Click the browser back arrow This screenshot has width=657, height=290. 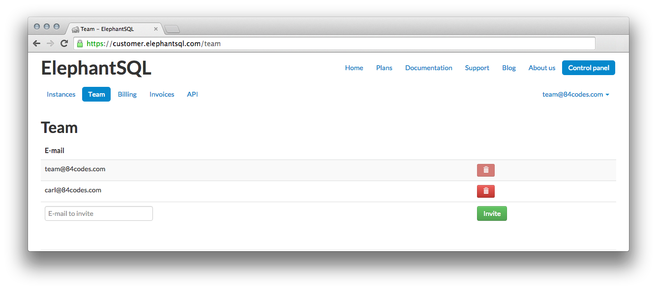[36, 44]
